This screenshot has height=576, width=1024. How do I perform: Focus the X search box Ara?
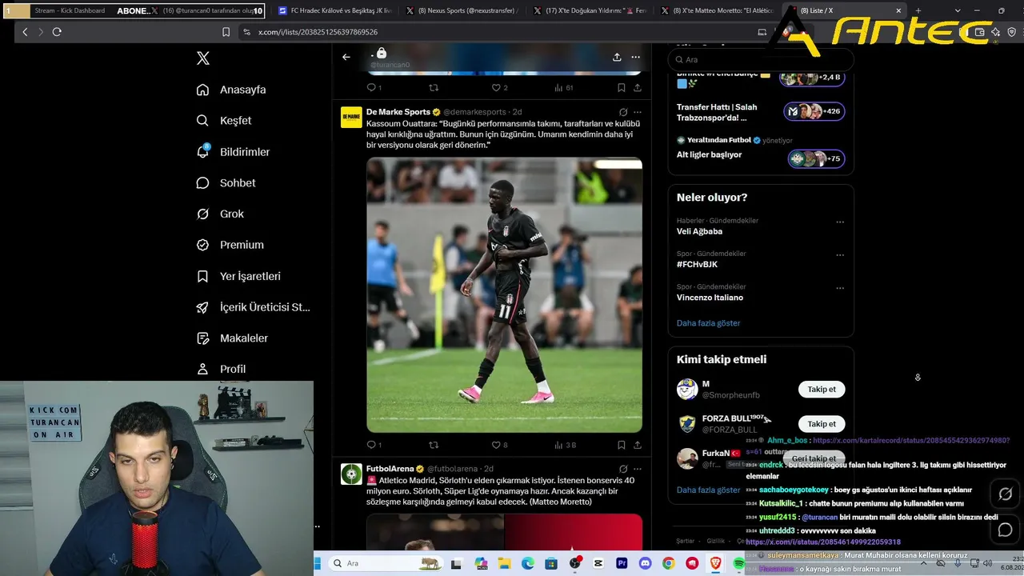coord(760,59)
